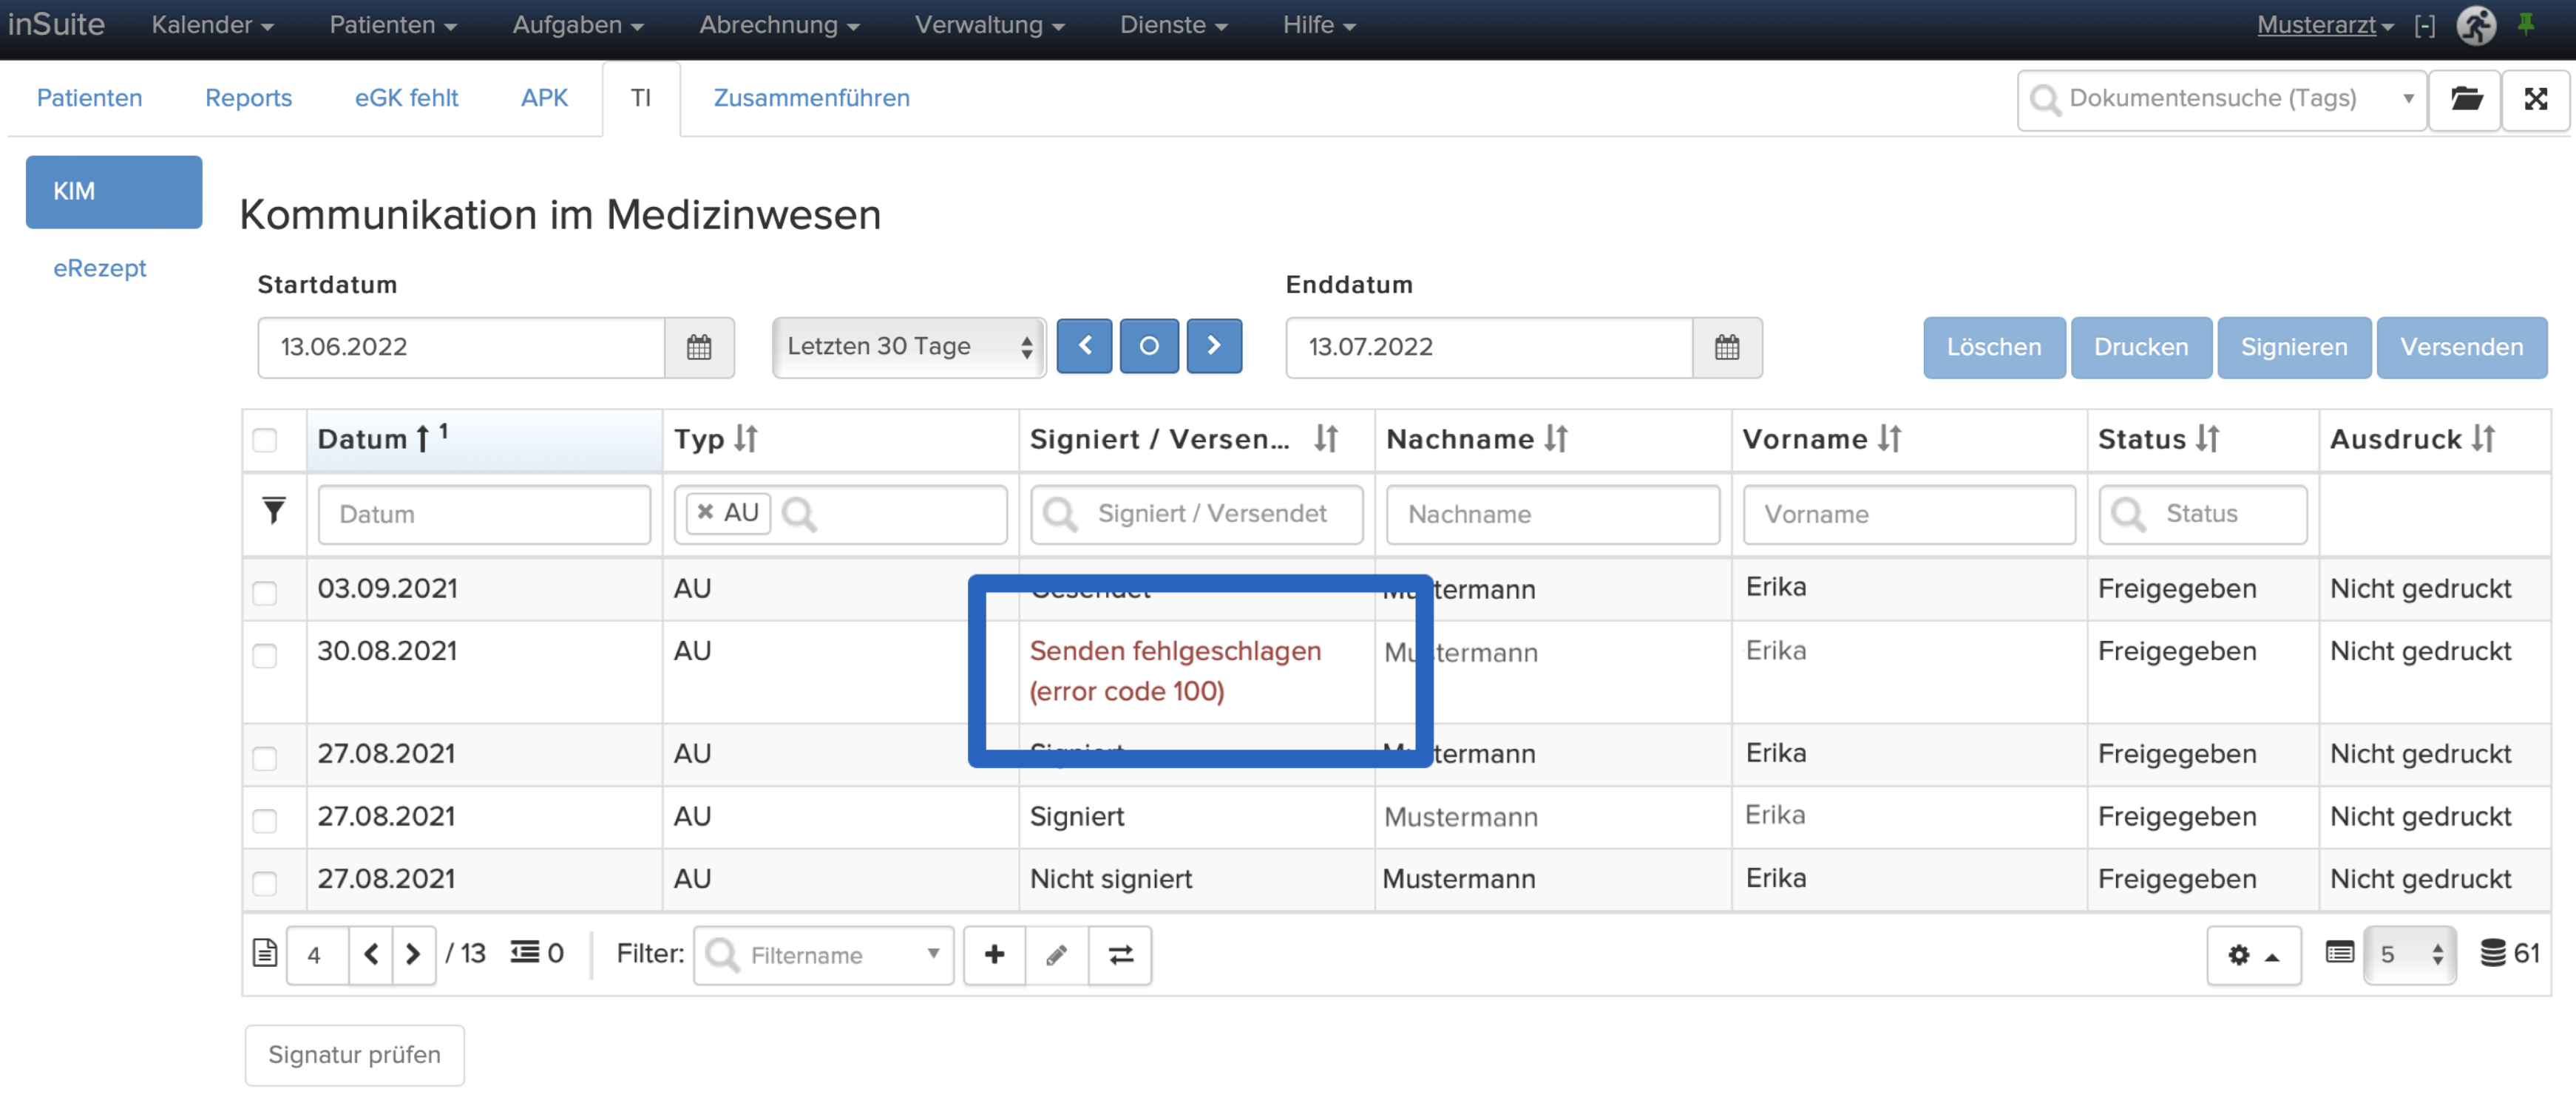The width and height of the screenshot is (2576, 1100).
Task: Reset date range with circle button
Action: 1149,346
